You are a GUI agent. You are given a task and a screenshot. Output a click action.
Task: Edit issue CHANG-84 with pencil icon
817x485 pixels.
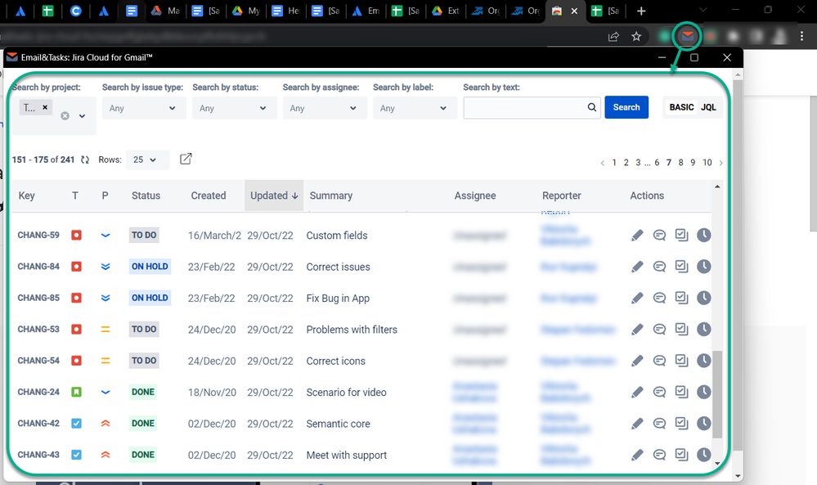[637, 267]
